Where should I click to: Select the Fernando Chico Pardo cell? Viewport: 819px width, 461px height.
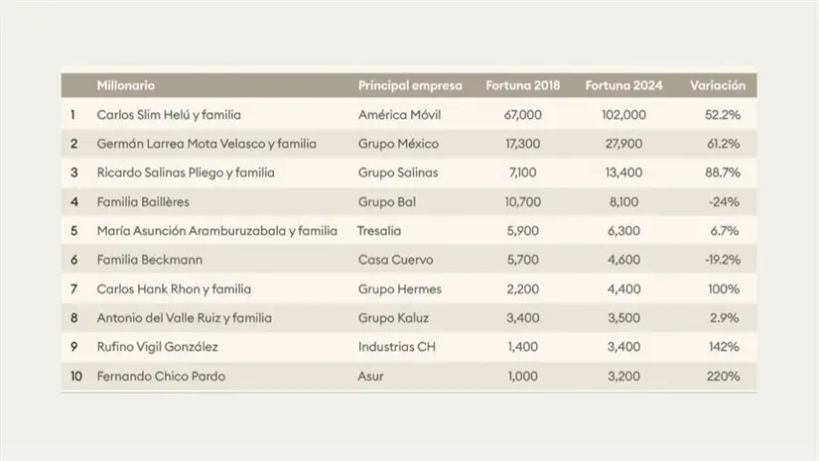162,377
